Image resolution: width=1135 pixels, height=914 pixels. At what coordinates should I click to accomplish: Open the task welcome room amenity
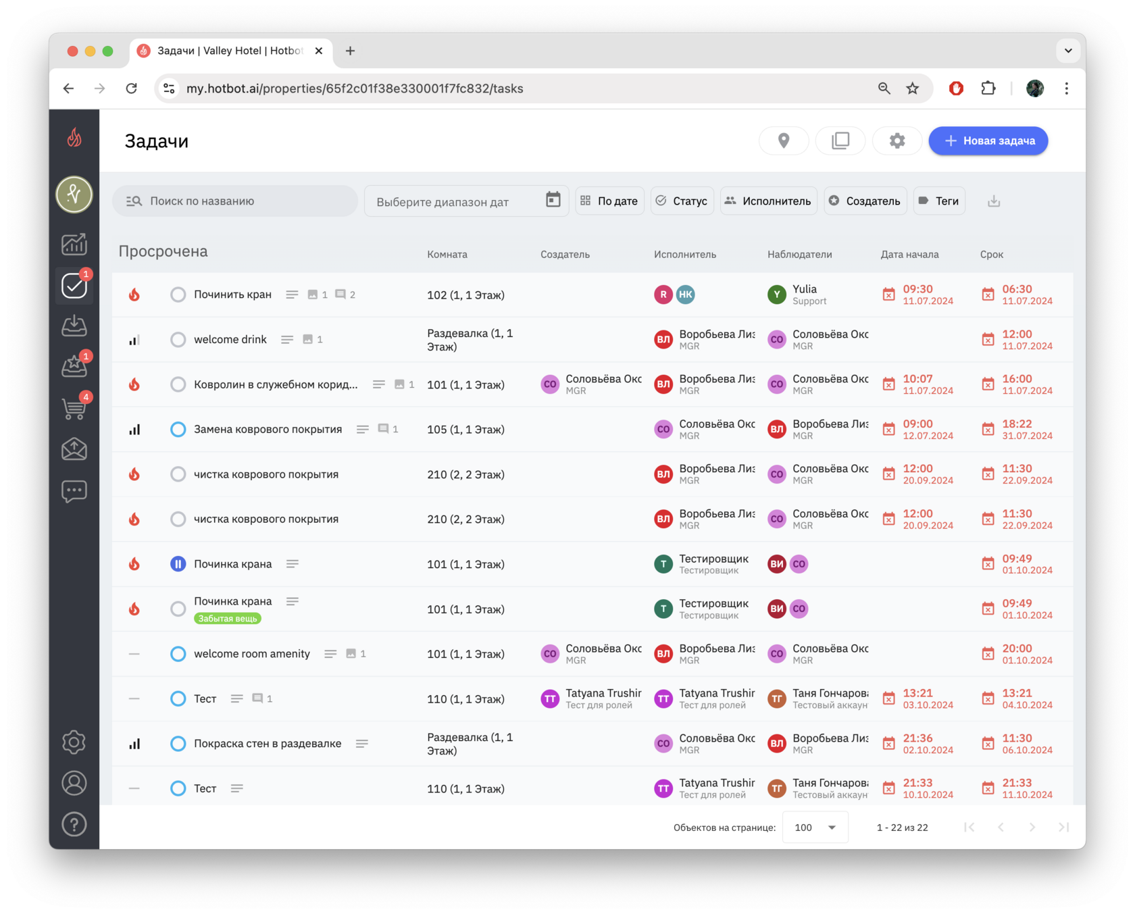(x=252, y=654)
